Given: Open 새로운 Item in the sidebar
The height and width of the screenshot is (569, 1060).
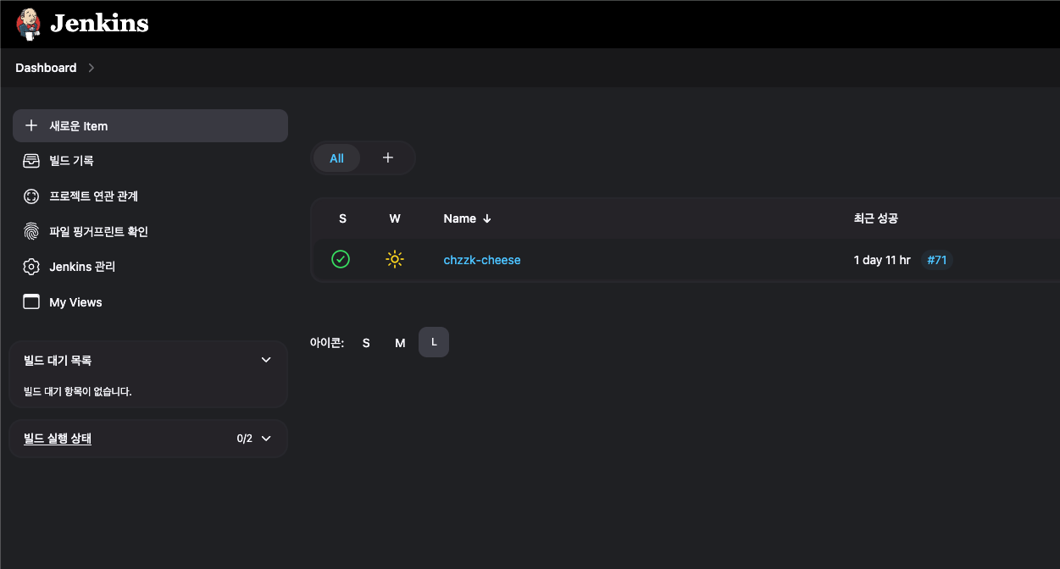Looking at the screenshot, I should point(150,125).
